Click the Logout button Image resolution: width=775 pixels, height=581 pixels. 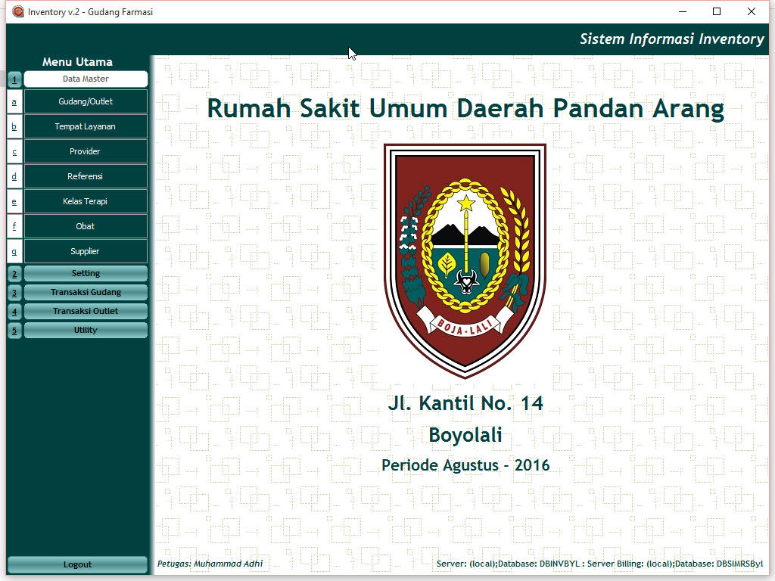click(78, 564)
